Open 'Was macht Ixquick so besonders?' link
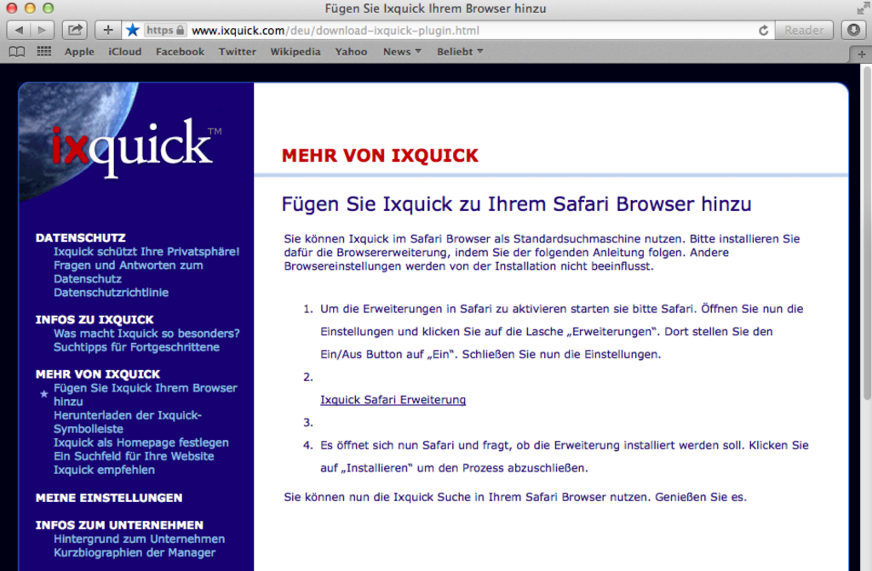The image size is (872, 571). tap(146, 334)
